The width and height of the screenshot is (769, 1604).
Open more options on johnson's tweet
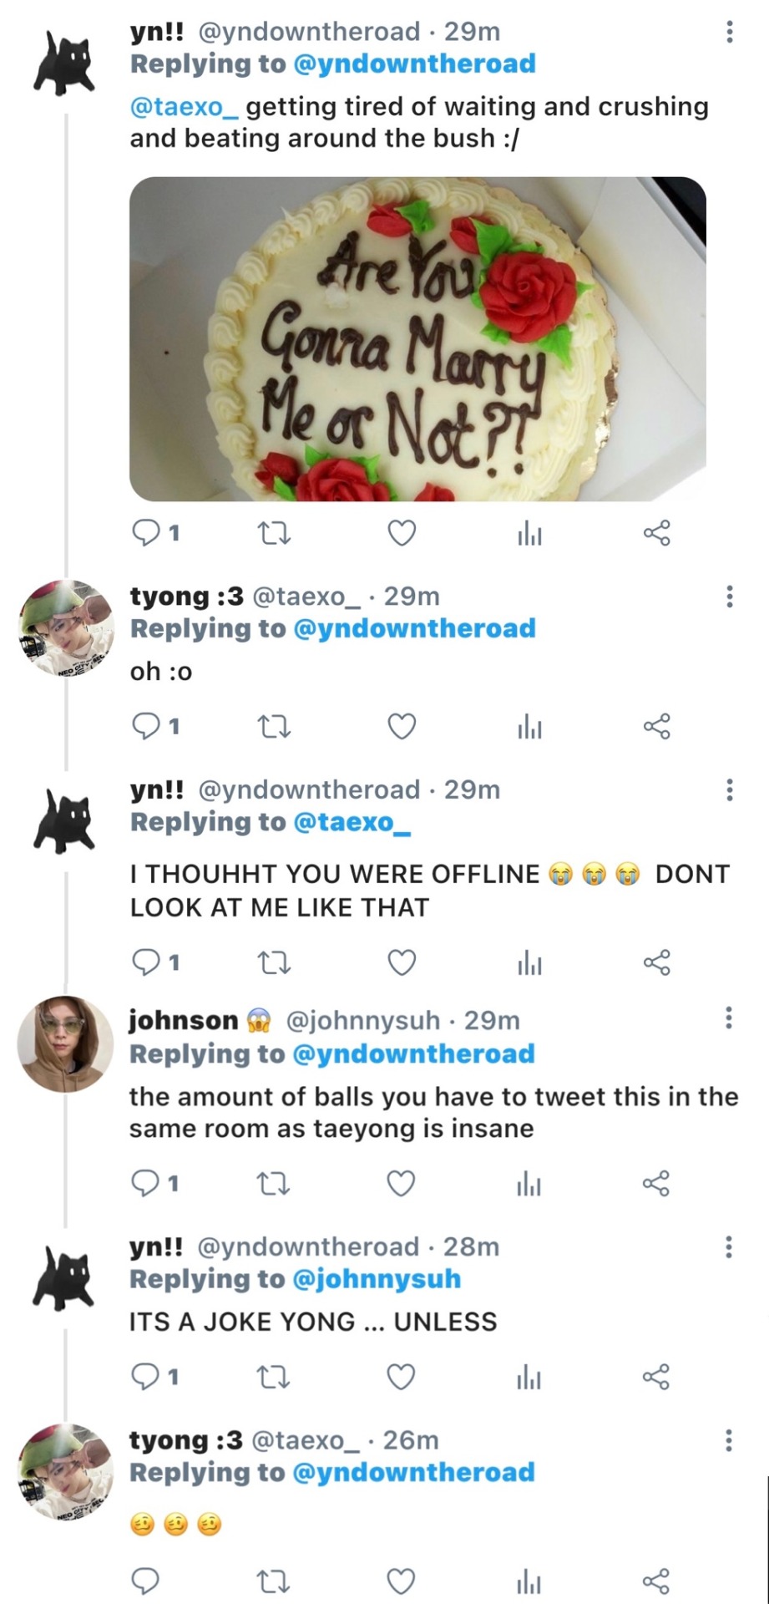coord(729,1018)
